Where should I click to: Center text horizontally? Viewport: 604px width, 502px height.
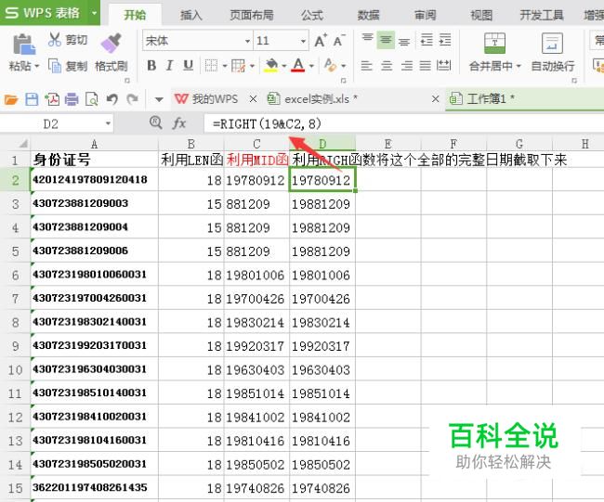(x=387, y=66)
